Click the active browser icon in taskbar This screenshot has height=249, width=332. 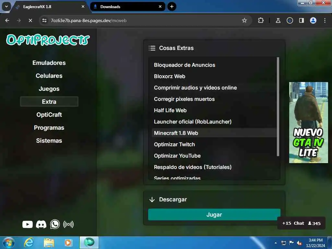tap(89, 243)
